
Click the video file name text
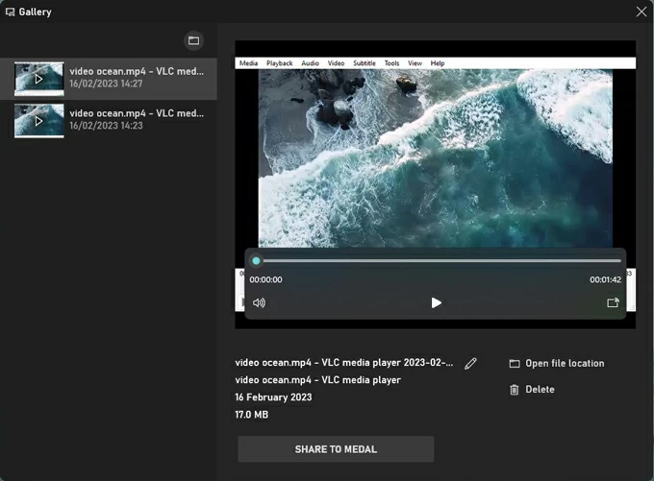click(343, 363)
